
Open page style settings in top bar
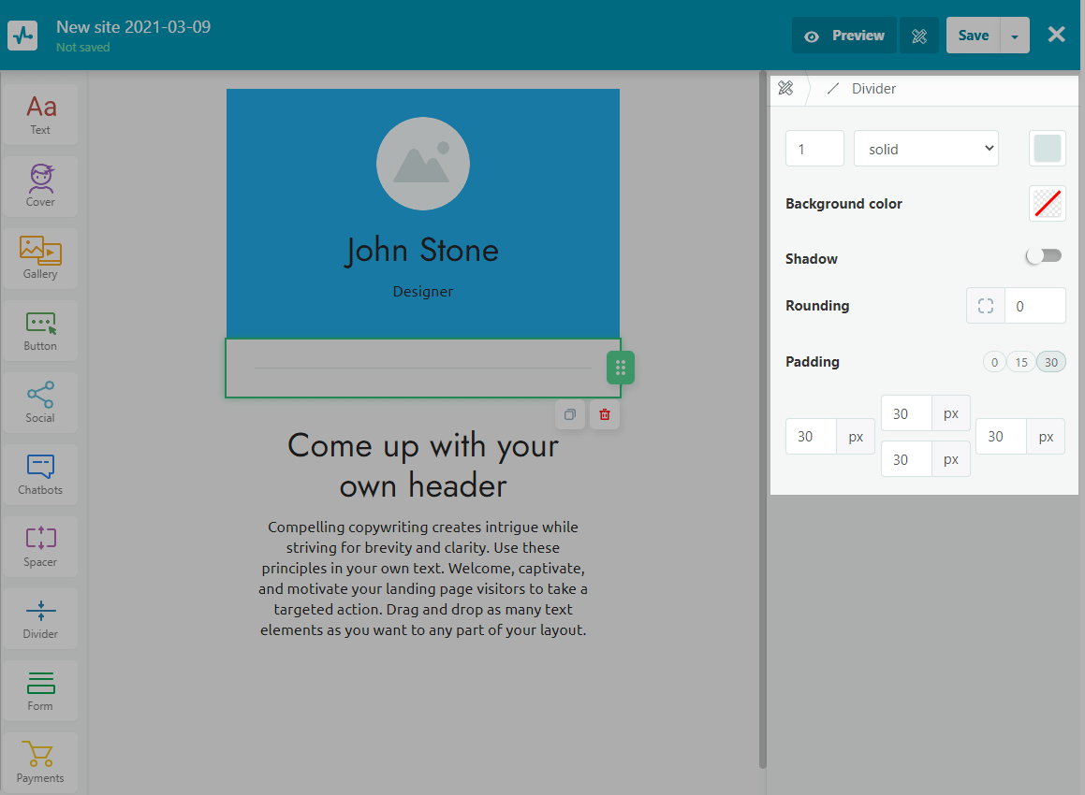(919, 36)
